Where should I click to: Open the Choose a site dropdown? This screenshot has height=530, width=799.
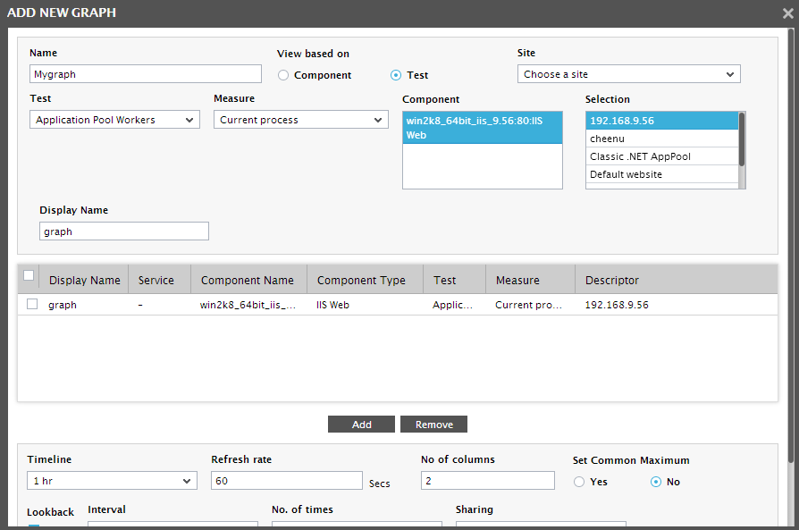(629, 74)
